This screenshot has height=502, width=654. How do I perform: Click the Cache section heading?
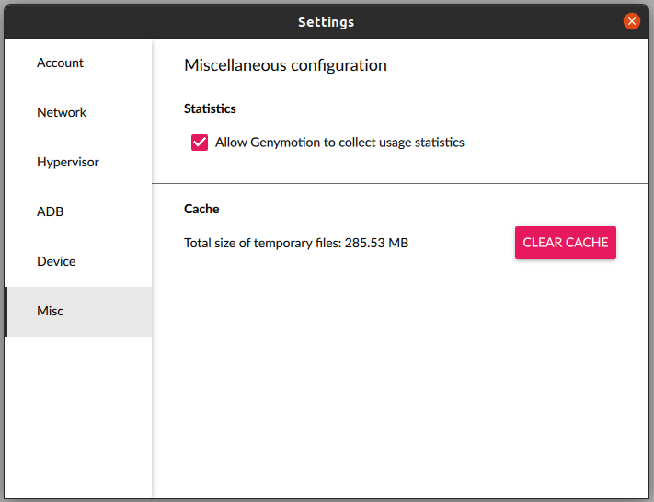pyautogui.click(x=201, y=209)
